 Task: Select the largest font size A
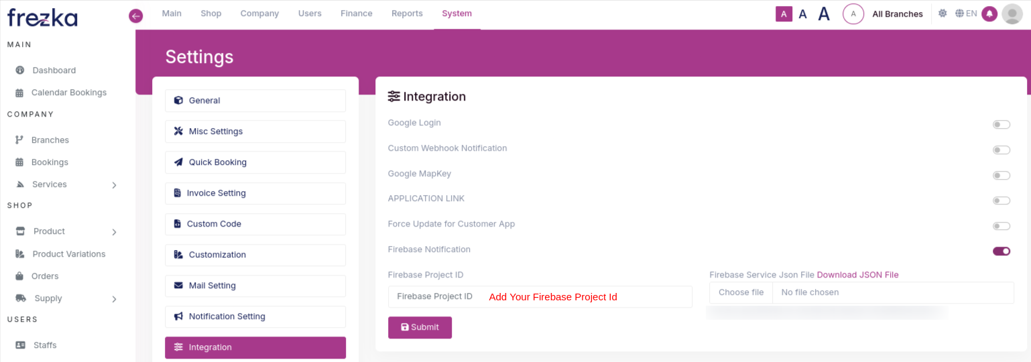(824, 13)
